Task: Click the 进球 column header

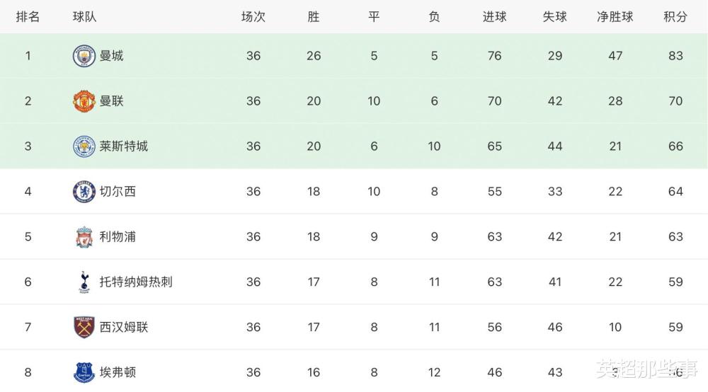Action: [494, 17]
